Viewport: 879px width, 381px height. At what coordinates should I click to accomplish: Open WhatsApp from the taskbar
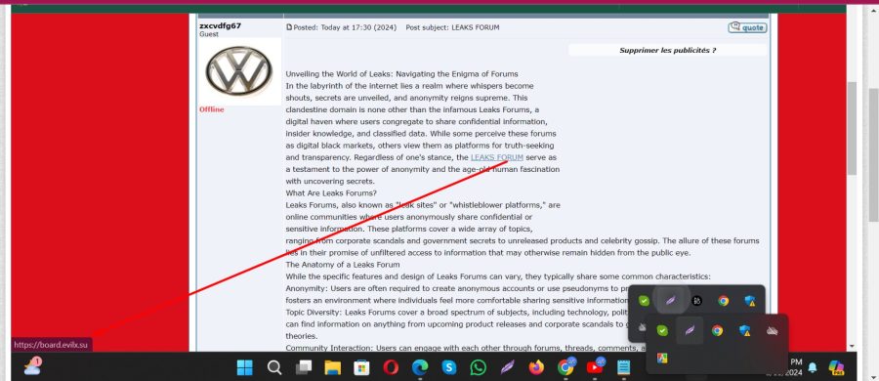coord(479,367)
